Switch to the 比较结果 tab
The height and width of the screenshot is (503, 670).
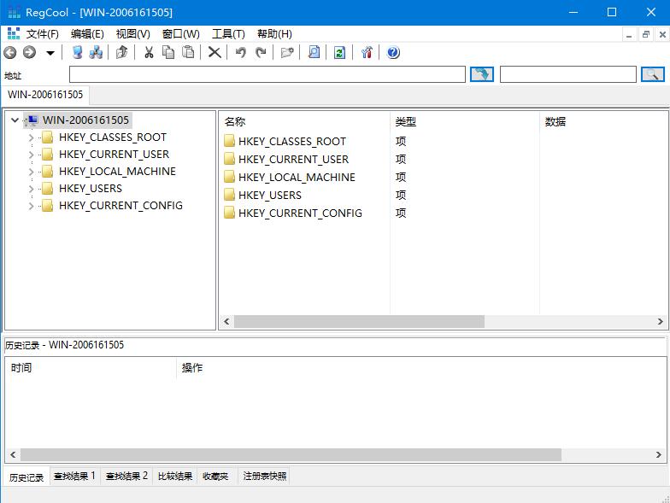click(175, 477)
